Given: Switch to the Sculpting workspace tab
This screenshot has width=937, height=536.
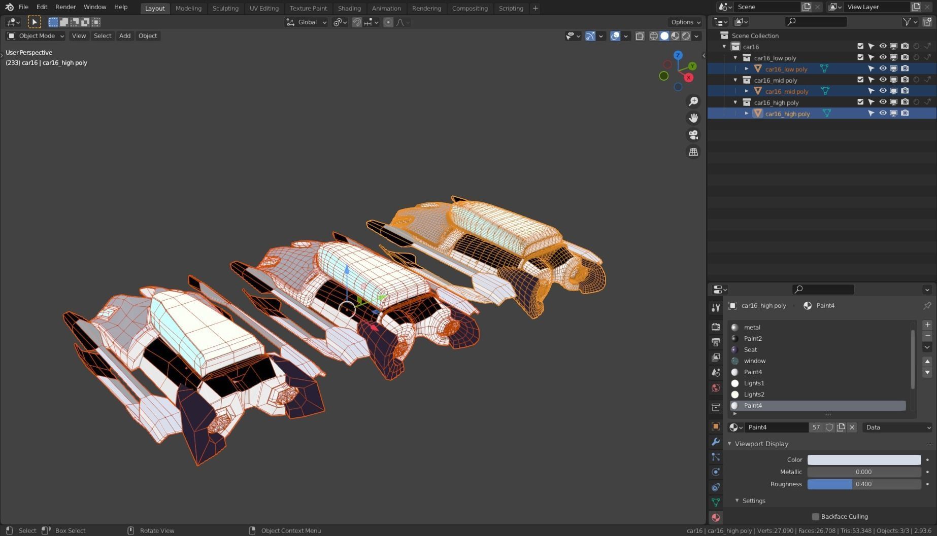Looking at the screenshot, I should [225, 8].
